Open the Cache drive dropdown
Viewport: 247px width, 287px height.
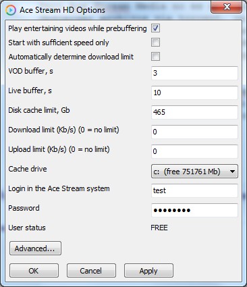[194, 172]
